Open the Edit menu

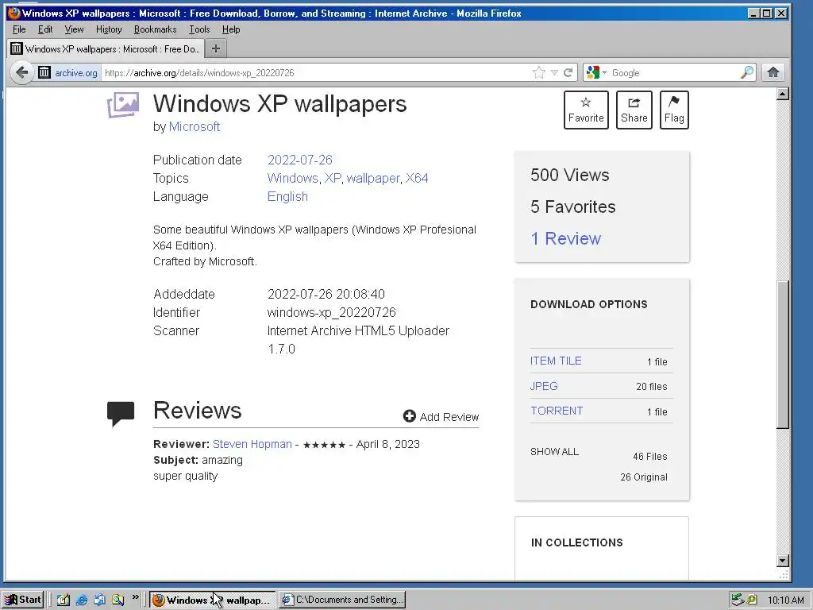tap(45, 29)
